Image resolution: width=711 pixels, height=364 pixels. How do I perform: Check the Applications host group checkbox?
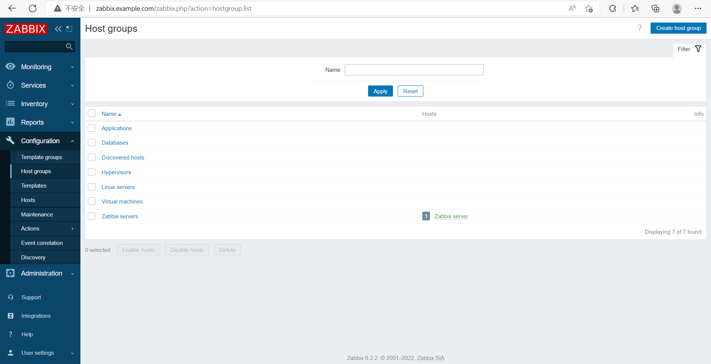[92, 128]
